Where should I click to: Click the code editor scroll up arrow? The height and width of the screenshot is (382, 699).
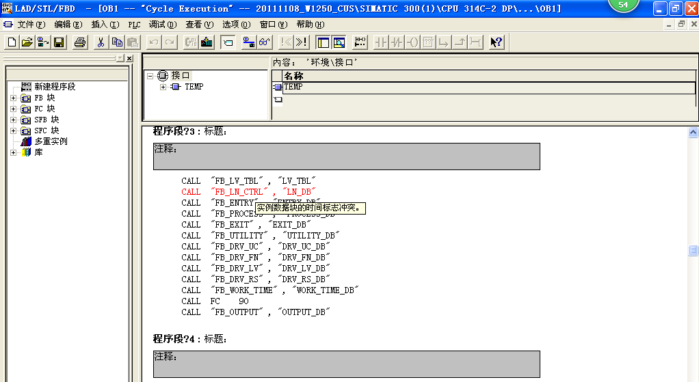point(693,133)
